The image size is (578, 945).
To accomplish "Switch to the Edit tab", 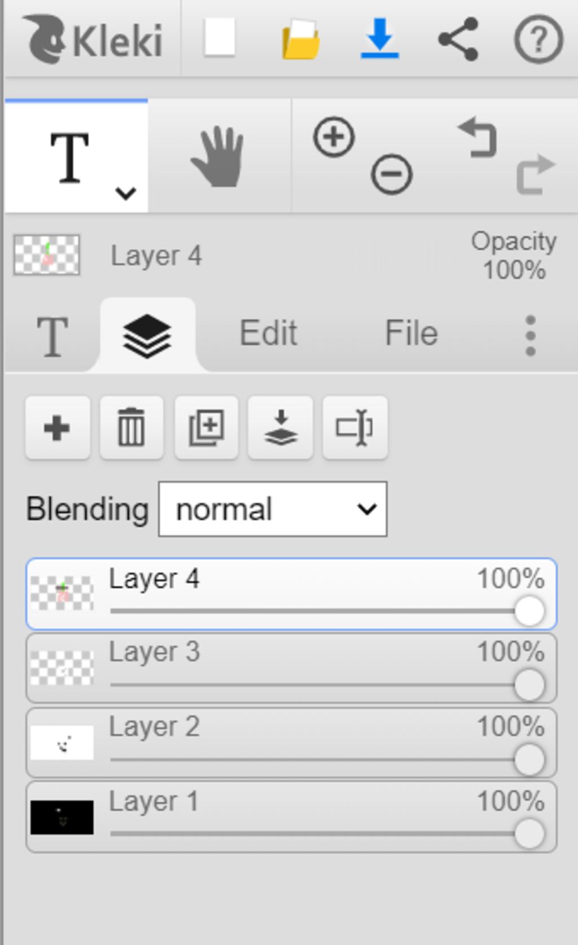I will pyautogui.click(x=268, y=333).
